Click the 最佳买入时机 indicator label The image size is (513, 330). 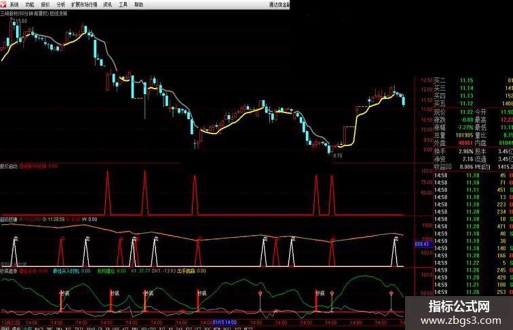[x=67, y=271]
